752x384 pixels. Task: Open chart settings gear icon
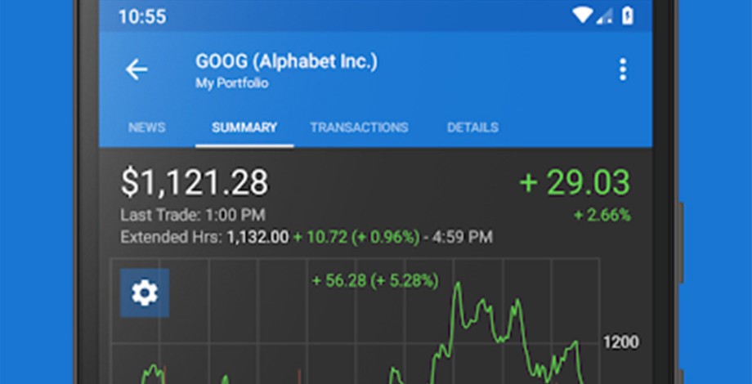tap(145, 292)
